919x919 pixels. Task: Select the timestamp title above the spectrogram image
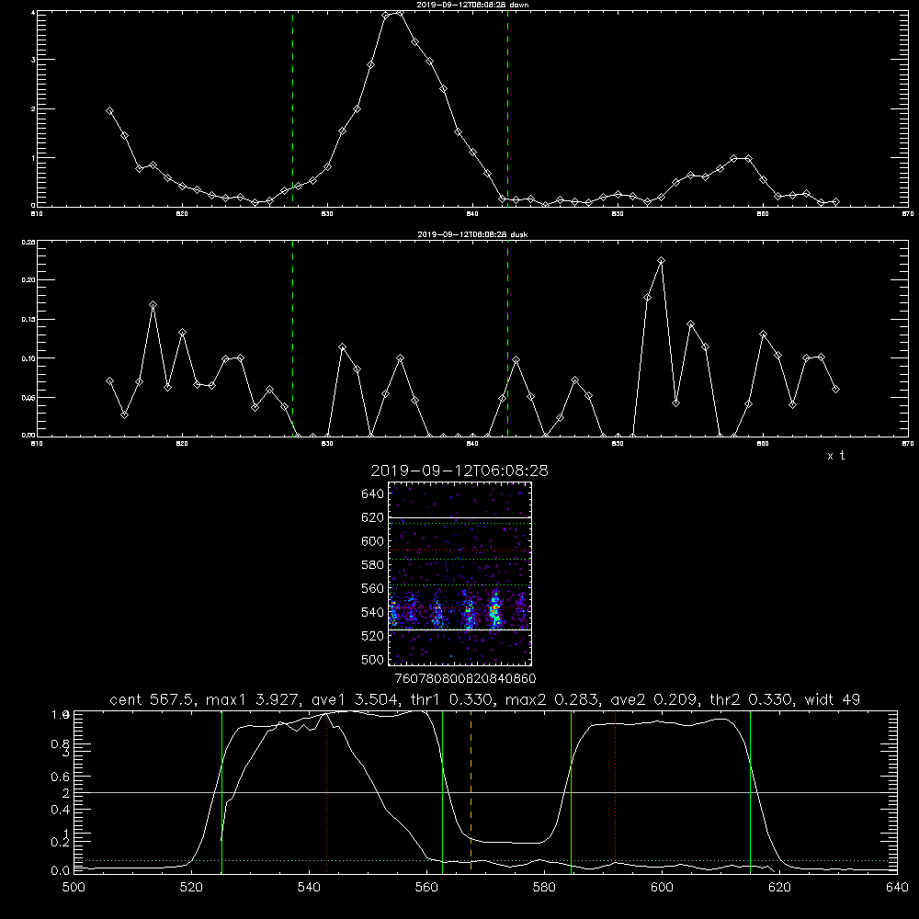[x=459, y=471]
